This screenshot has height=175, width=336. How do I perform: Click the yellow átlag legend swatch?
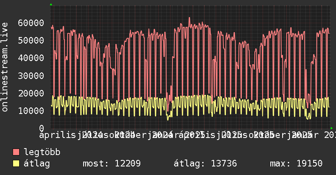tap(16, 164)
